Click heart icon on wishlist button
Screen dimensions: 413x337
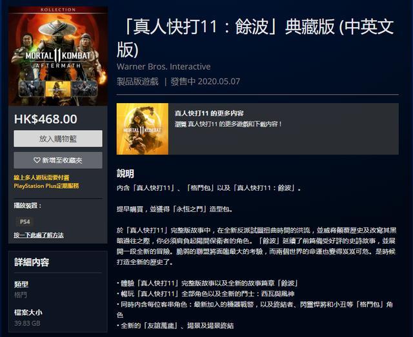tap(37, 160)
